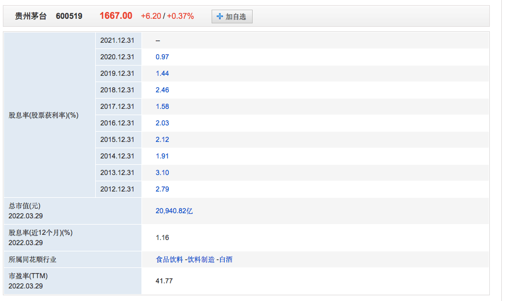Click the 2.79 value for 2012.12.31
The height and width of the screenshot is (301, 507).
click(162, 189)
